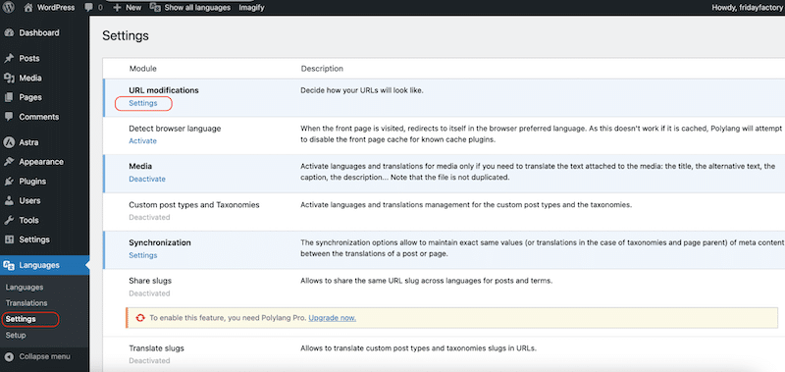Click Share slugs module title
Image resolution: width=785 pixels, height=372 pixels.
point(150,281)
